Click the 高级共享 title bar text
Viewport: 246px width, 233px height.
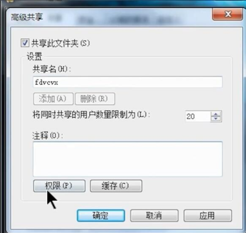point(27,17)
